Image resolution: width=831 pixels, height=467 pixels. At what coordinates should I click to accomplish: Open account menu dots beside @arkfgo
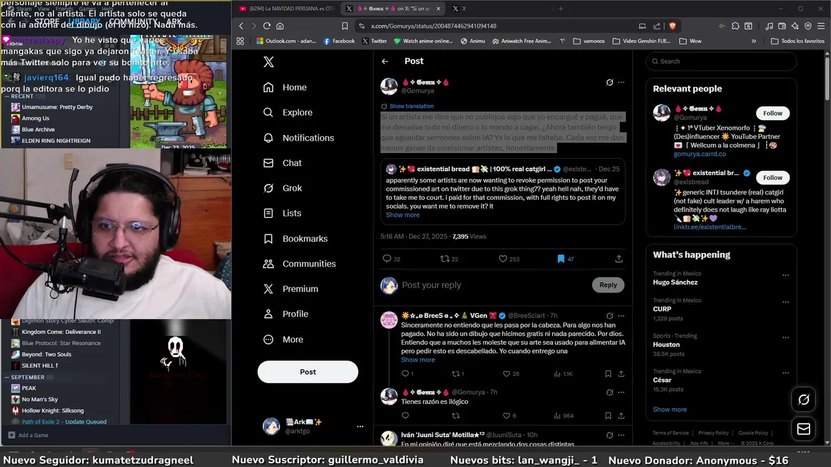pos(360,426)
